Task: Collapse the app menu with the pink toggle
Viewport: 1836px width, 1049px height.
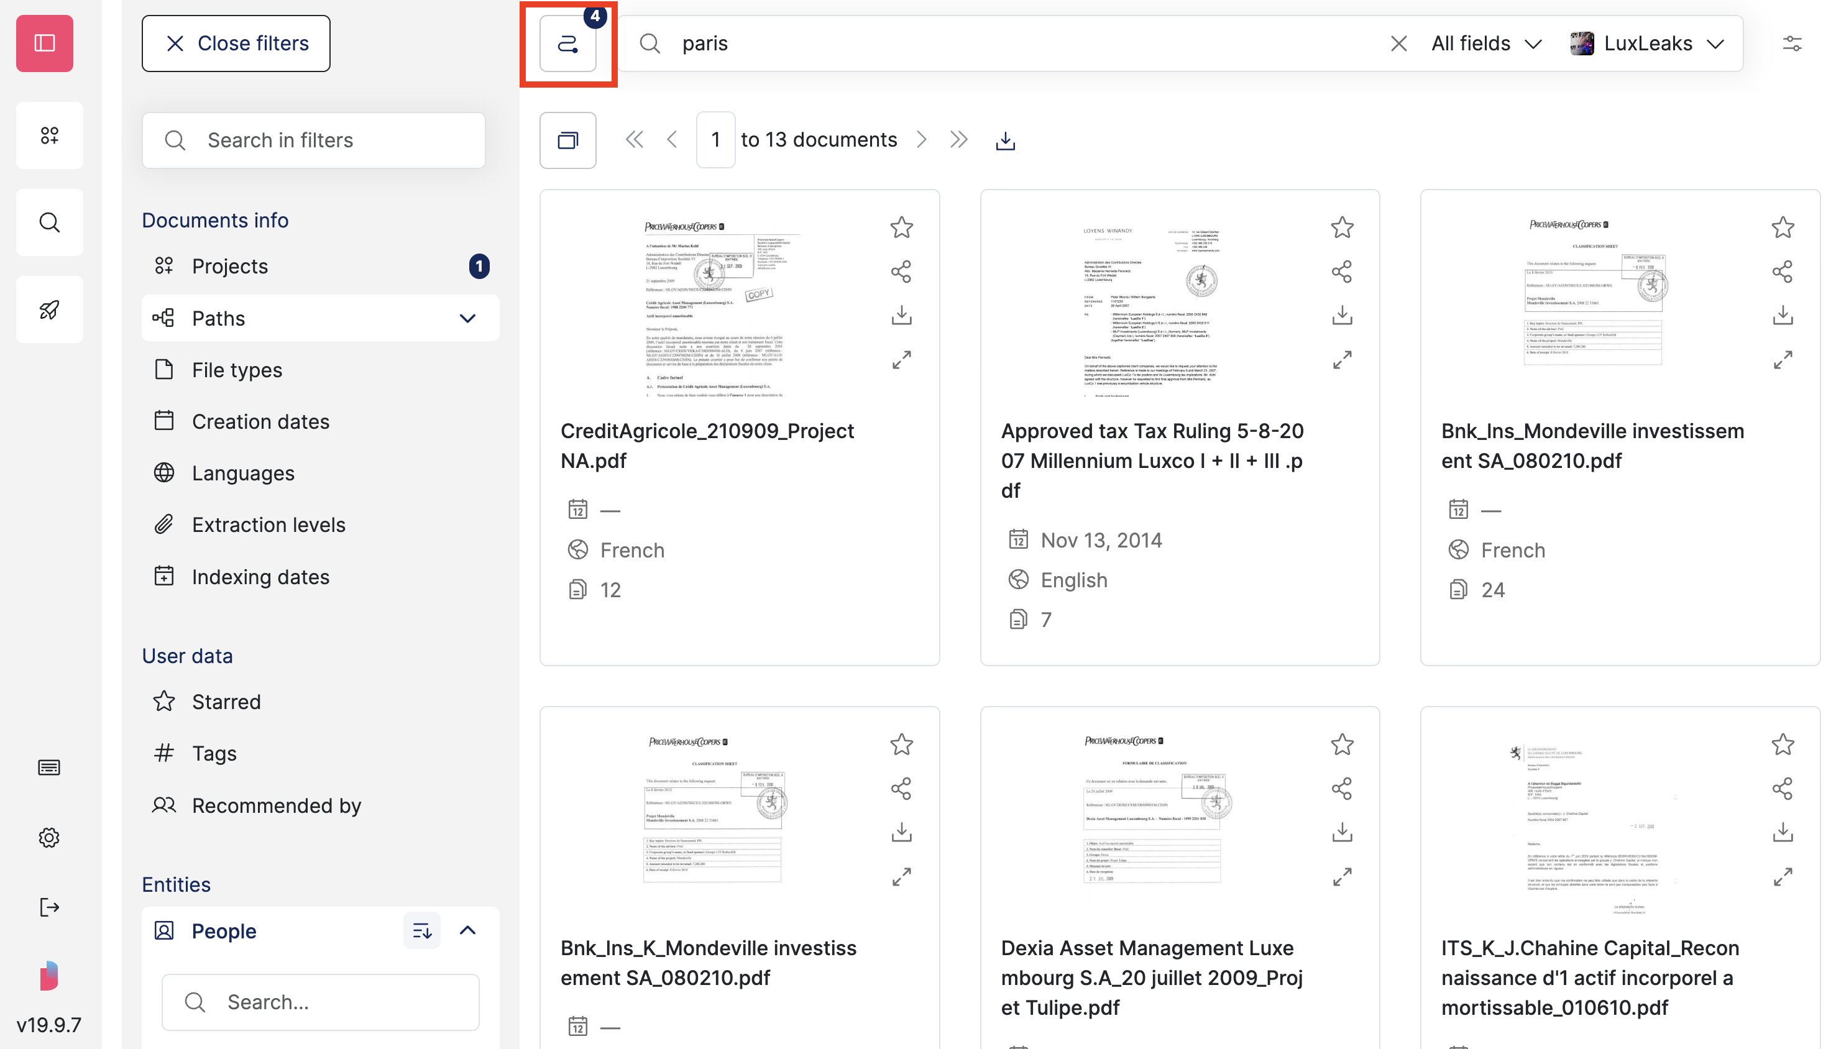Action: pyautogui.click(x=44, y=44)
